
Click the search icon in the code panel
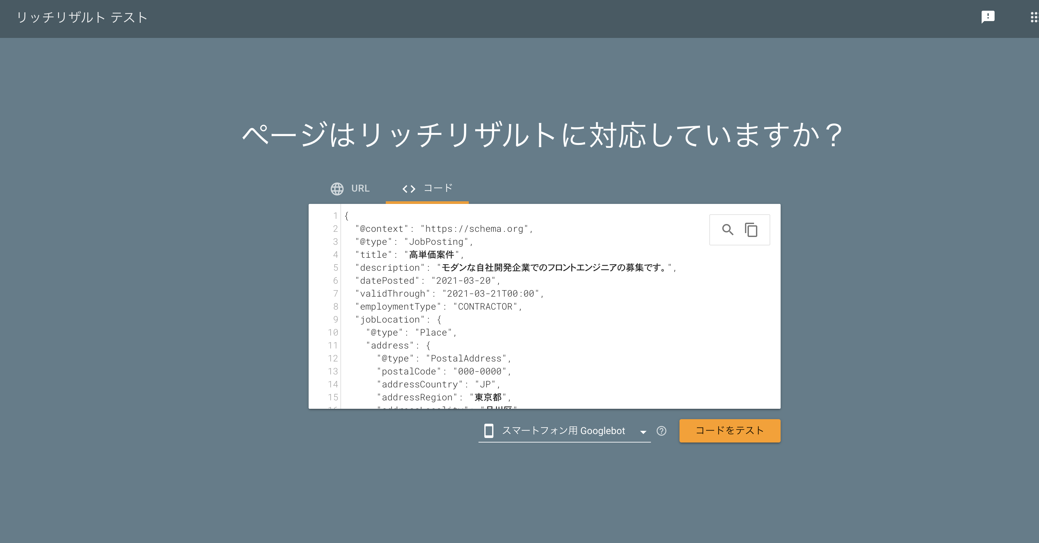click(x=728, y=230)
